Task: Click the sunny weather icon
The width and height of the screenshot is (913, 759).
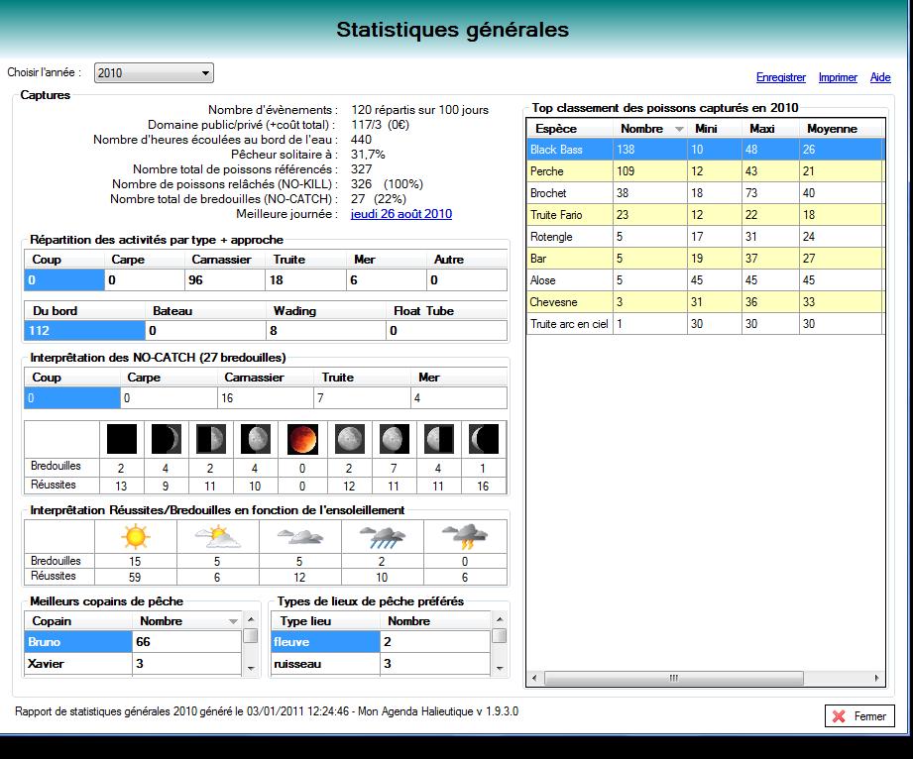Action: click(x=136, y=536)
